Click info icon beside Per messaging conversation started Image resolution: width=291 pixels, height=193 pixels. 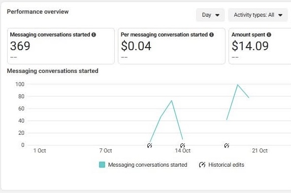coord(211,34)
